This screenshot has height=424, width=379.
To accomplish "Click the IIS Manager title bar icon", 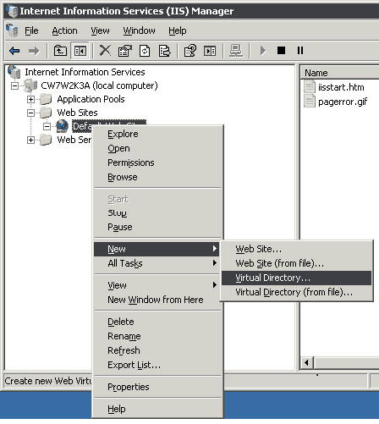I will 12,11.
